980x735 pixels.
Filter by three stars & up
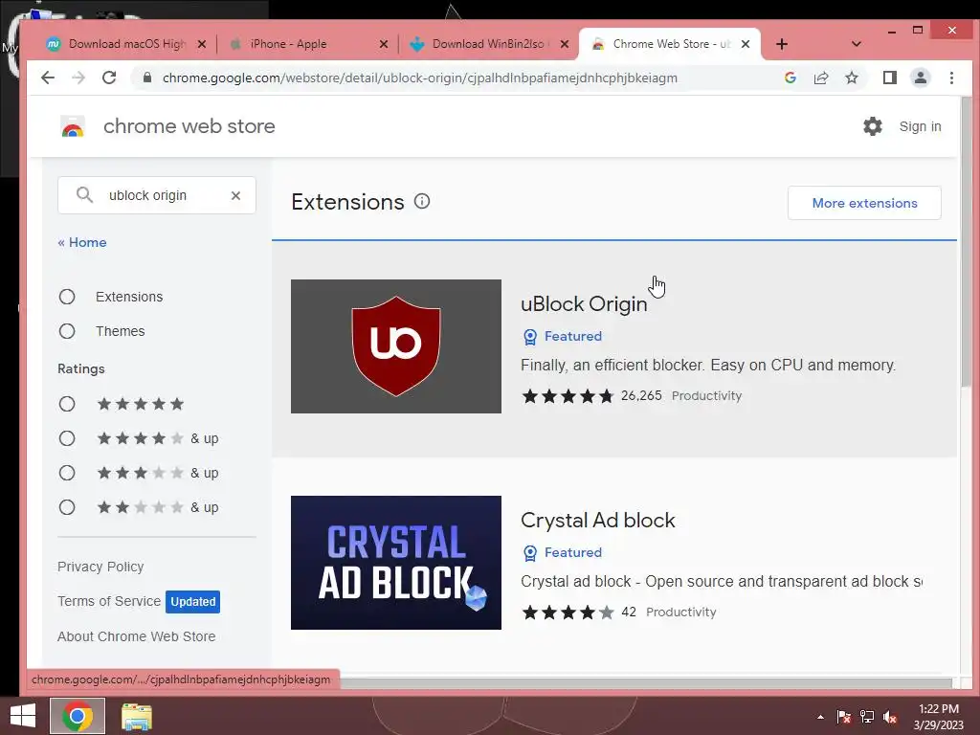click(67, 473)
